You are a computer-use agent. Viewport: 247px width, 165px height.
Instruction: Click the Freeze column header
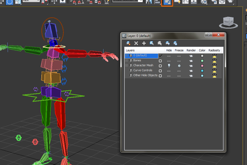coord(179,50)
